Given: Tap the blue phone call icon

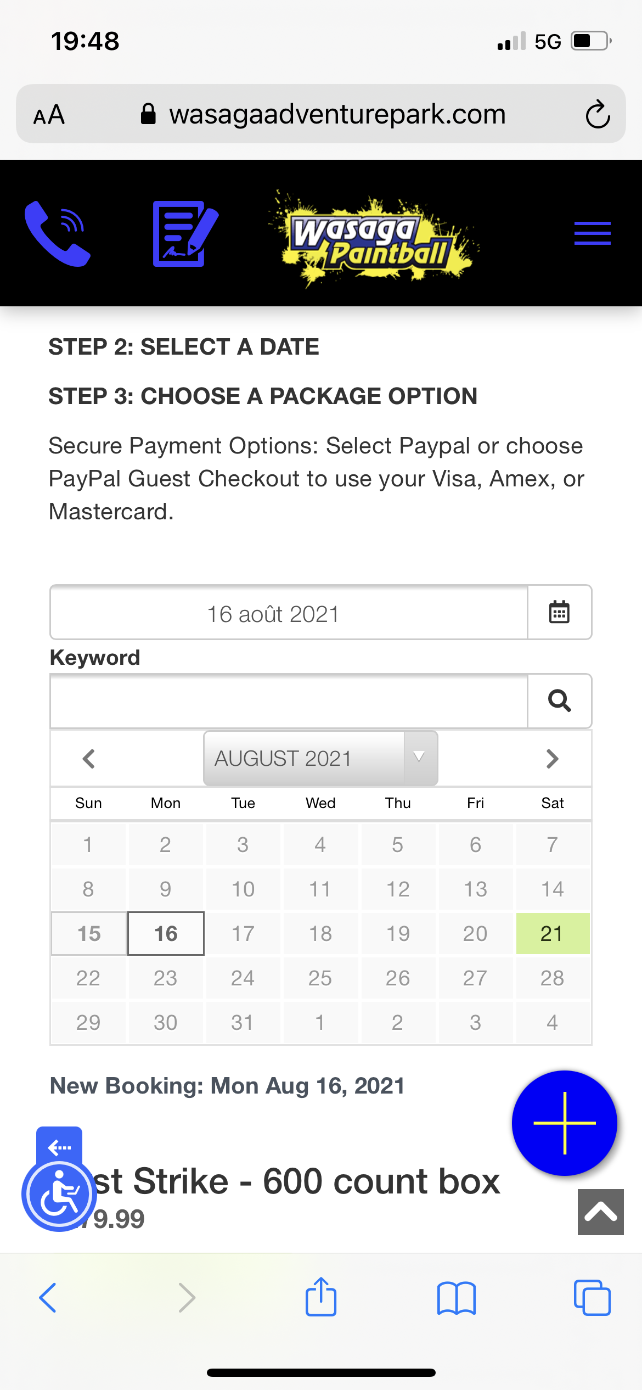Looking at the screenshot, I should [58, 233].
